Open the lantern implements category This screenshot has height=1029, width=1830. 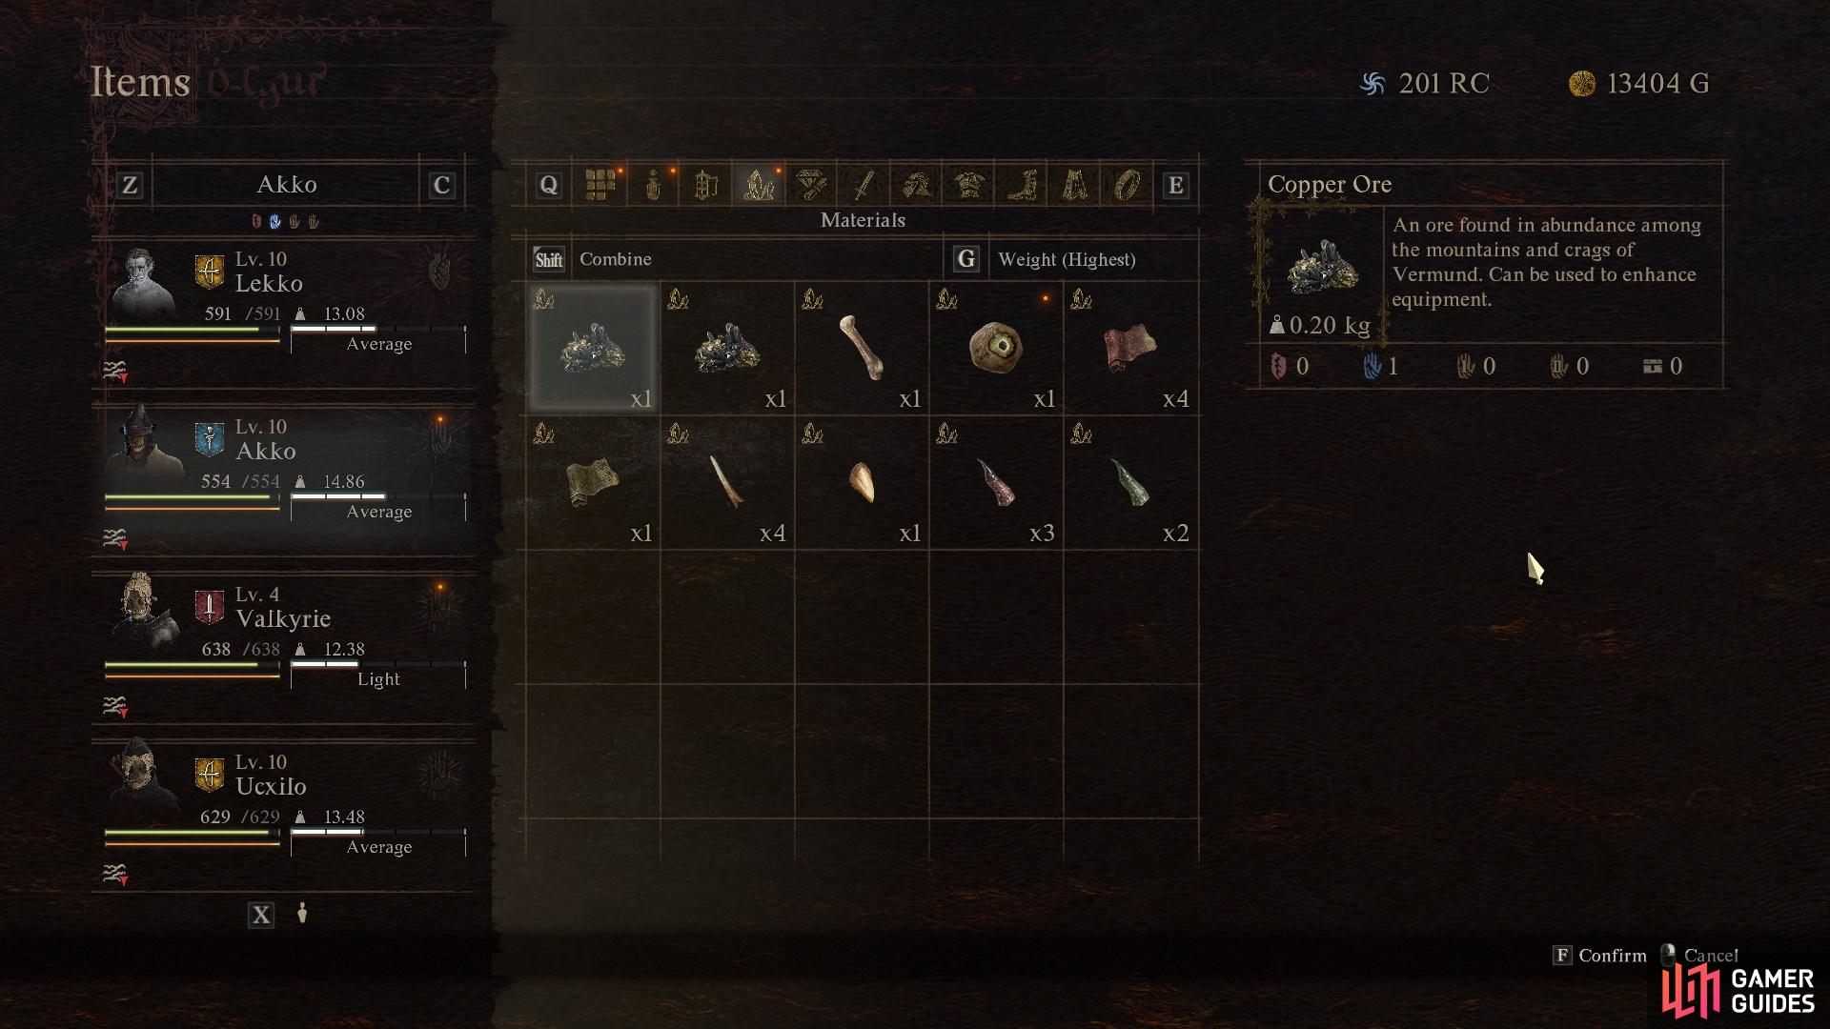click(x=705, y=185)
